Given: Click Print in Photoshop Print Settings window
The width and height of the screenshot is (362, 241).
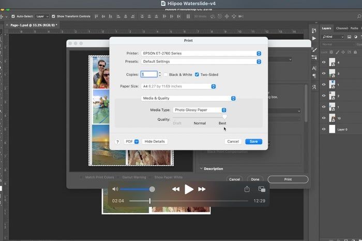Looking at the screenshot, I should point(288,179).
